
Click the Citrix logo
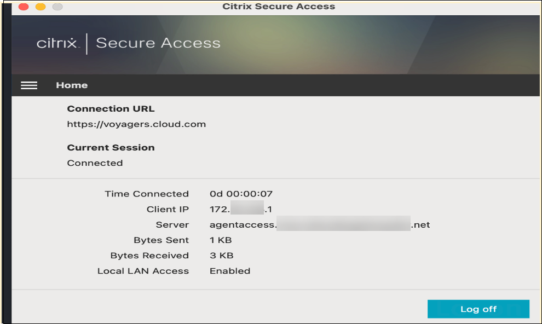56,43
